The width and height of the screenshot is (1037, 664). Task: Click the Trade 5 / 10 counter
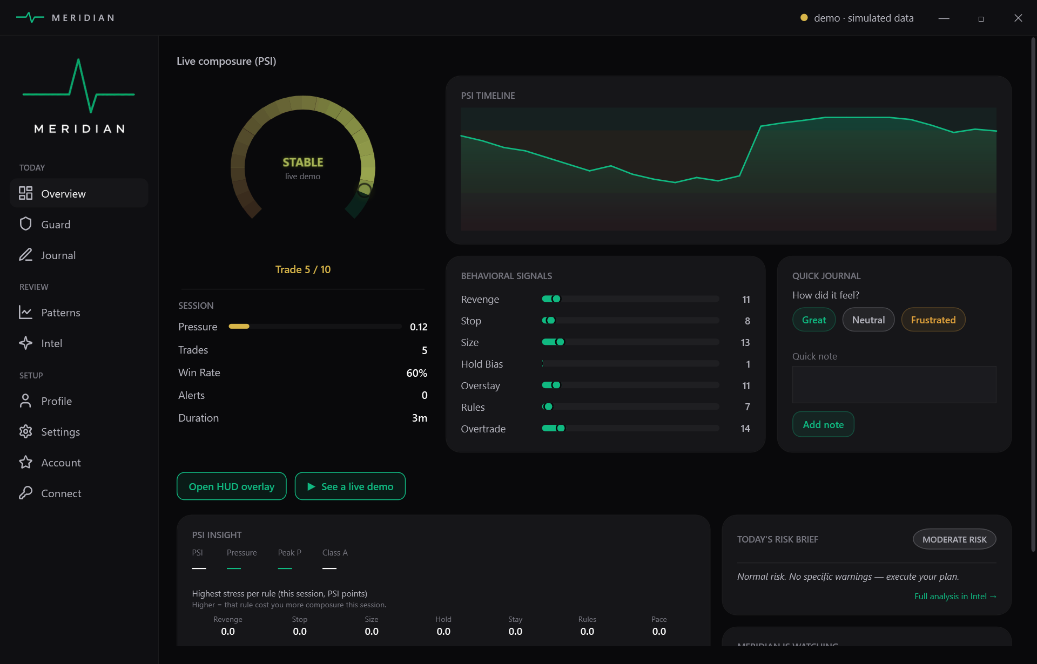pos(302,269)
